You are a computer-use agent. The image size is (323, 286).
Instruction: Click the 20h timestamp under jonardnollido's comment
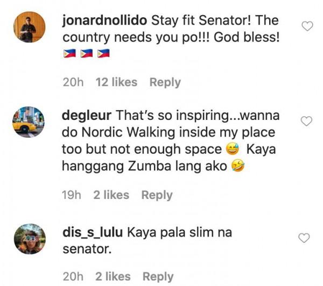73,82
